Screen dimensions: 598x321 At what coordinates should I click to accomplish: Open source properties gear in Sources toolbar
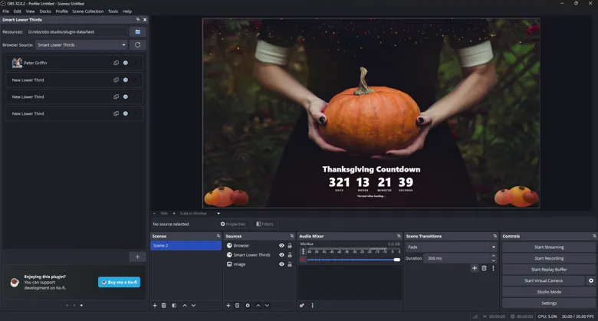248,306
